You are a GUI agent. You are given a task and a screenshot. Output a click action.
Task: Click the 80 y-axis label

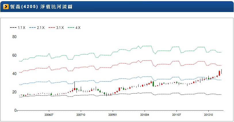tap(14, 37)
